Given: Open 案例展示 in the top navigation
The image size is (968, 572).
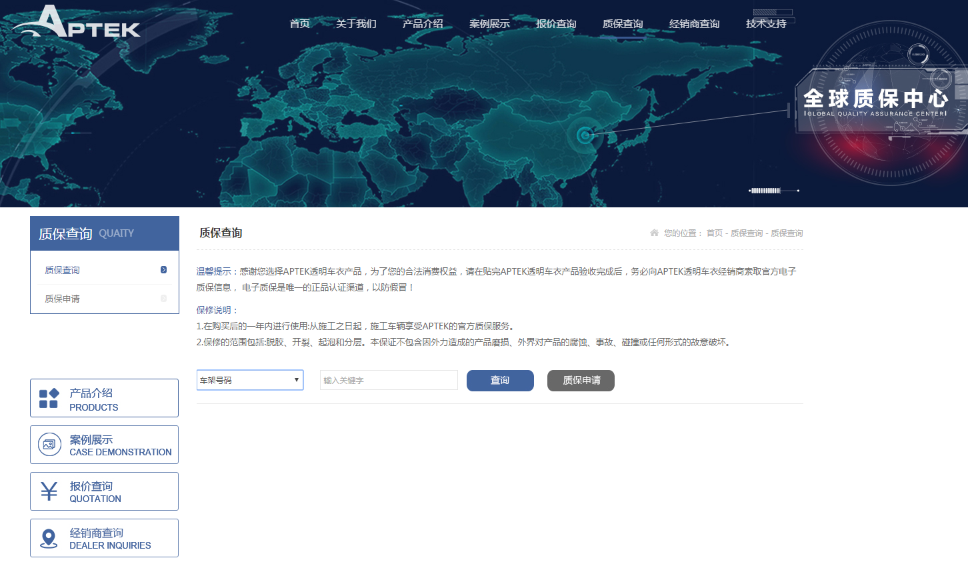Looking at the screenshot, I should [489, 24].
